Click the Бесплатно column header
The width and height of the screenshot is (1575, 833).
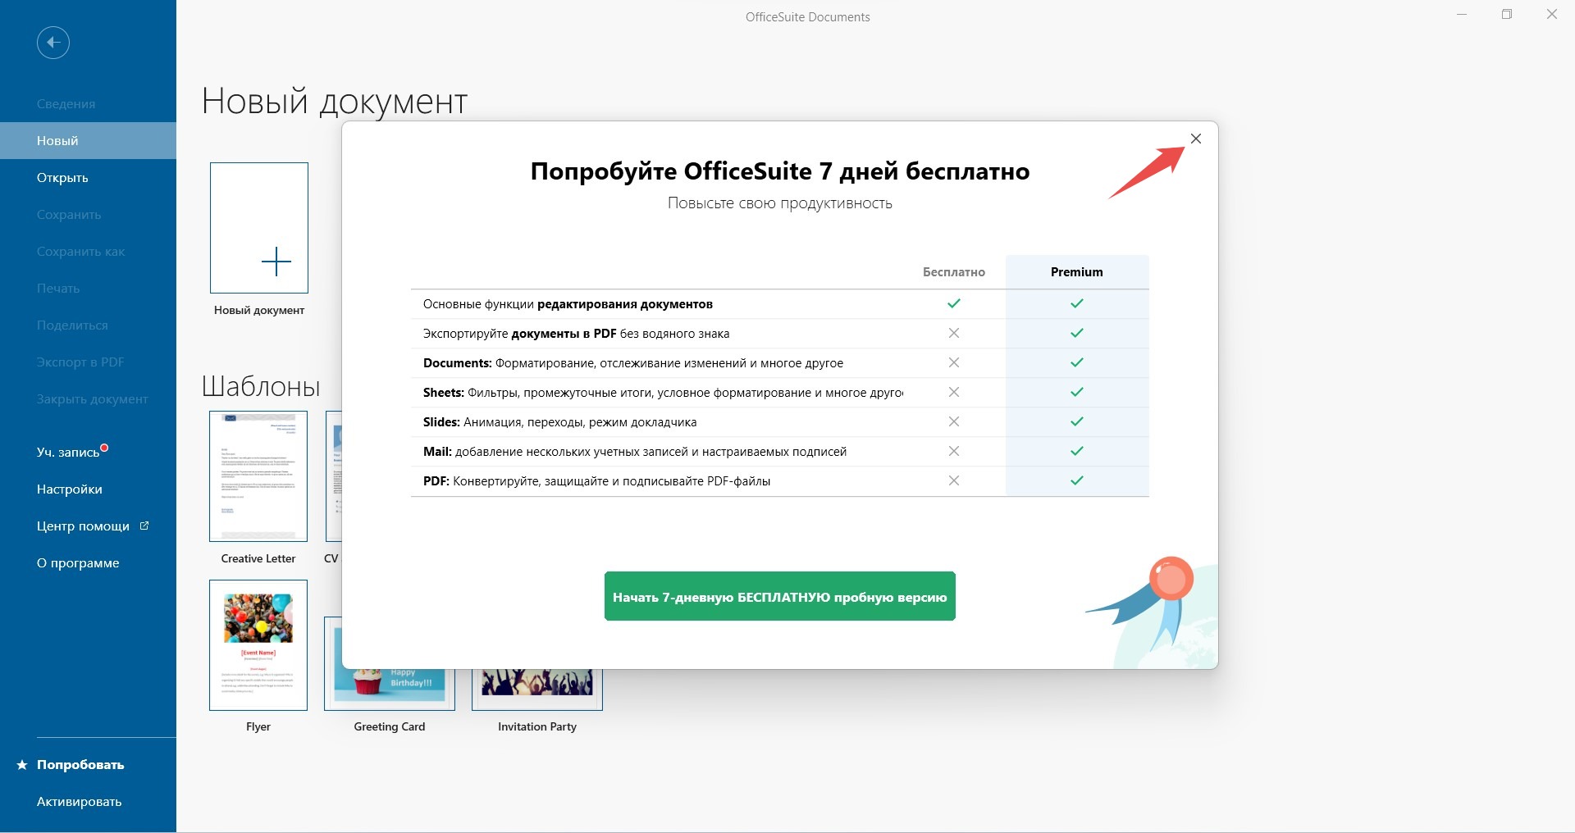click(x=954, y=272)
